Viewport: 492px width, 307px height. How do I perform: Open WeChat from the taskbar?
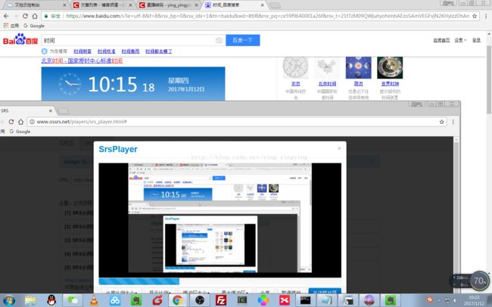73,300
